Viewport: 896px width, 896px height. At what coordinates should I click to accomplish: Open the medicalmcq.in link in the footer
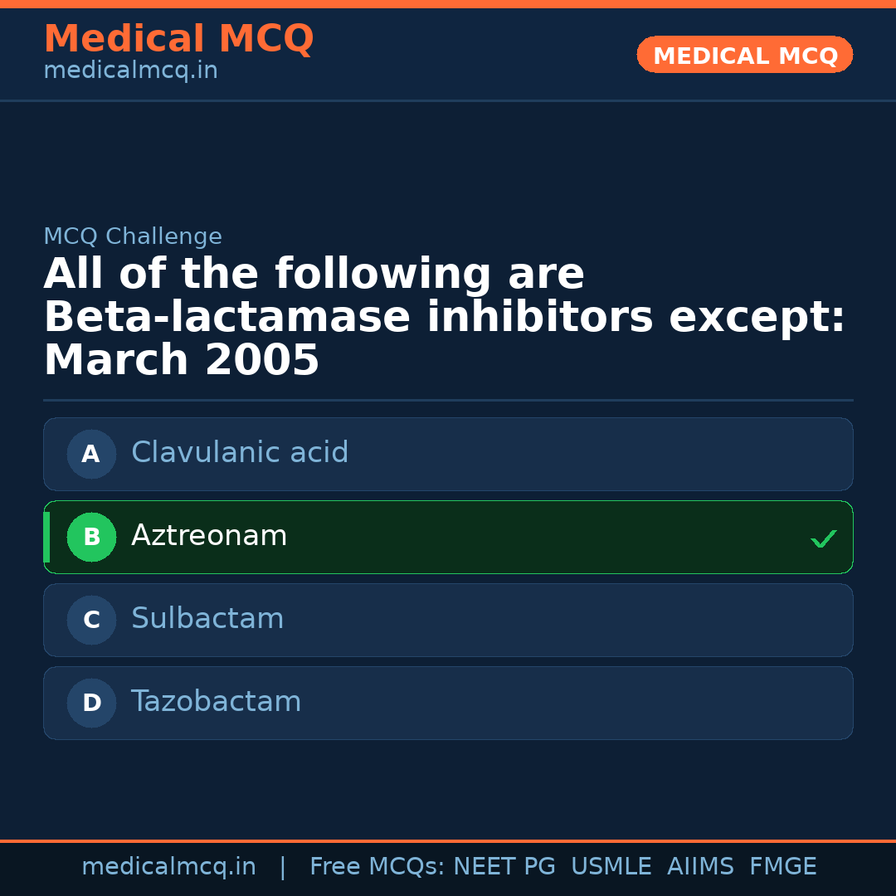(x=168, y=867)
